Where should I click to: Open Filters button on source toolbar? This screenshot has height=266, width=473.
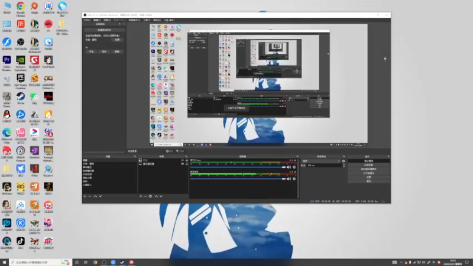pyautogui.click(x=180, y=151)
